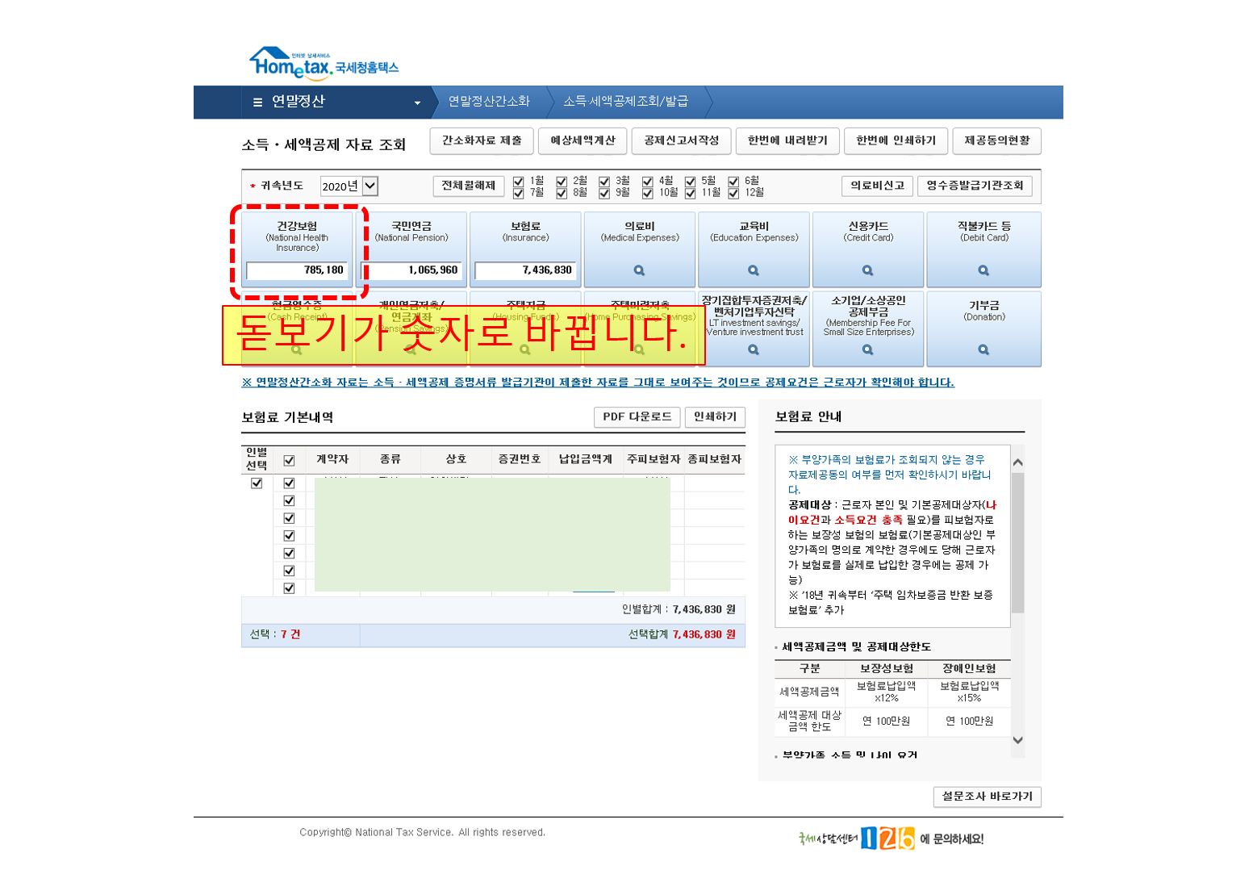Open the blue 연말정산간소화 자료 notice link

598,383
